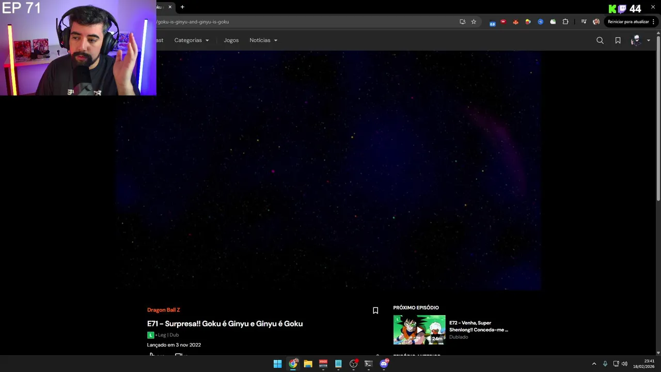Open the Windows Start menu
Viewport: 661px width, 372px height.
[x=277, y=364]
